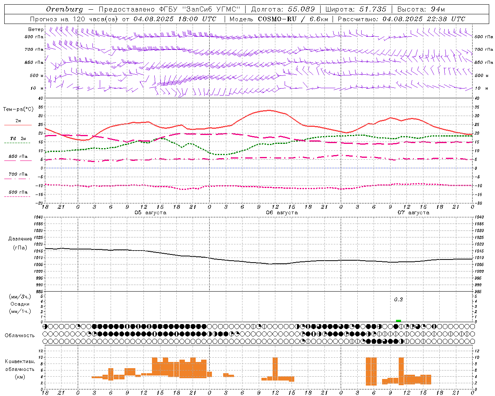Click the "06 августа" date label
The image size is (495, 396).
click(282, 213)
